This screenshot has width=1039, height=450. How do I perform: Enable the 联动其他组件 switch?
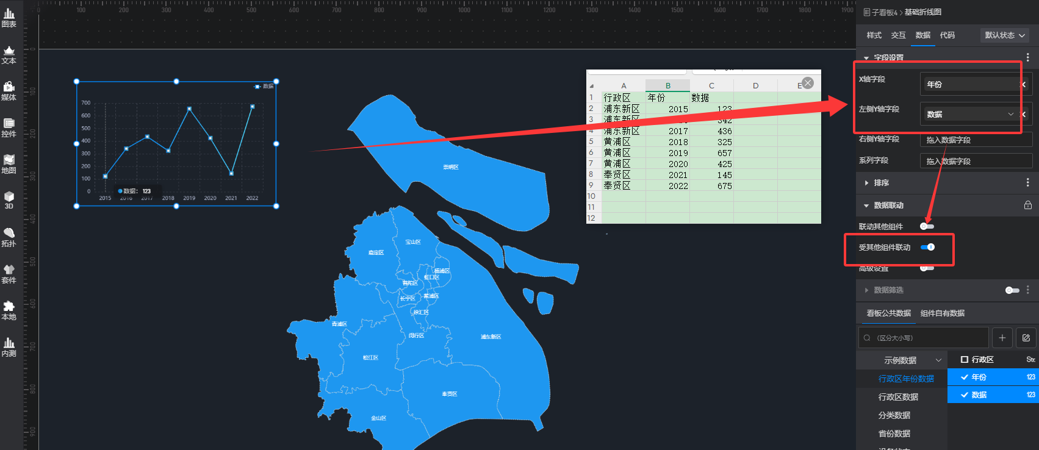click(927, 226)
